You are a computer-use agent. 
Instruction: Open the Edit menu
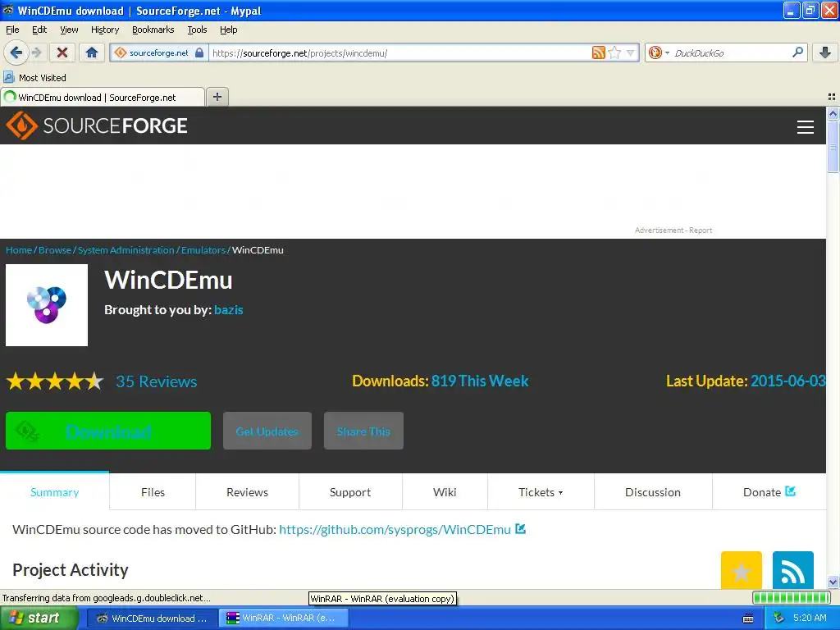point(39,30)
